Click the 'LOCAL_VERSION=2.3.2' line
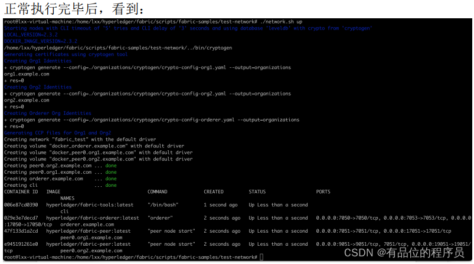474x264 pixels. [31, 35]
